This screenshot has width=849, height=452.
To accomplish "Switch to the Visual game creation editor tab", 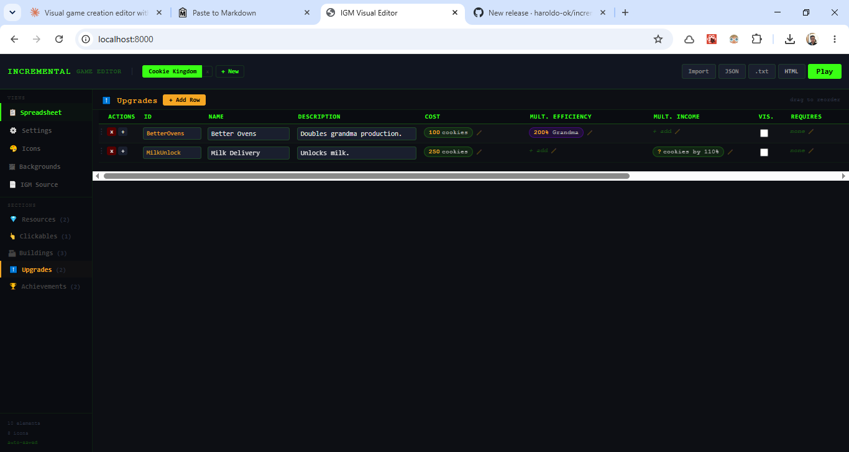I will pos(97,12).
